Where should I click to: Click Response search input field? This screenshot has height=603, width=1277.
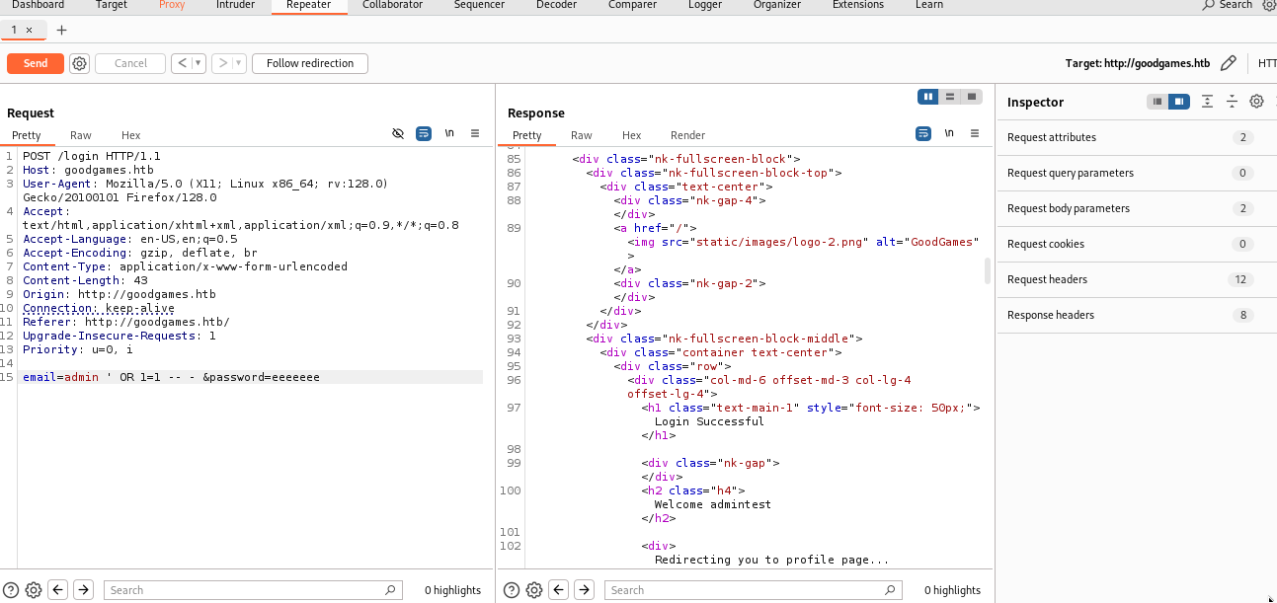pyautogui.click(x=754, y=590)
